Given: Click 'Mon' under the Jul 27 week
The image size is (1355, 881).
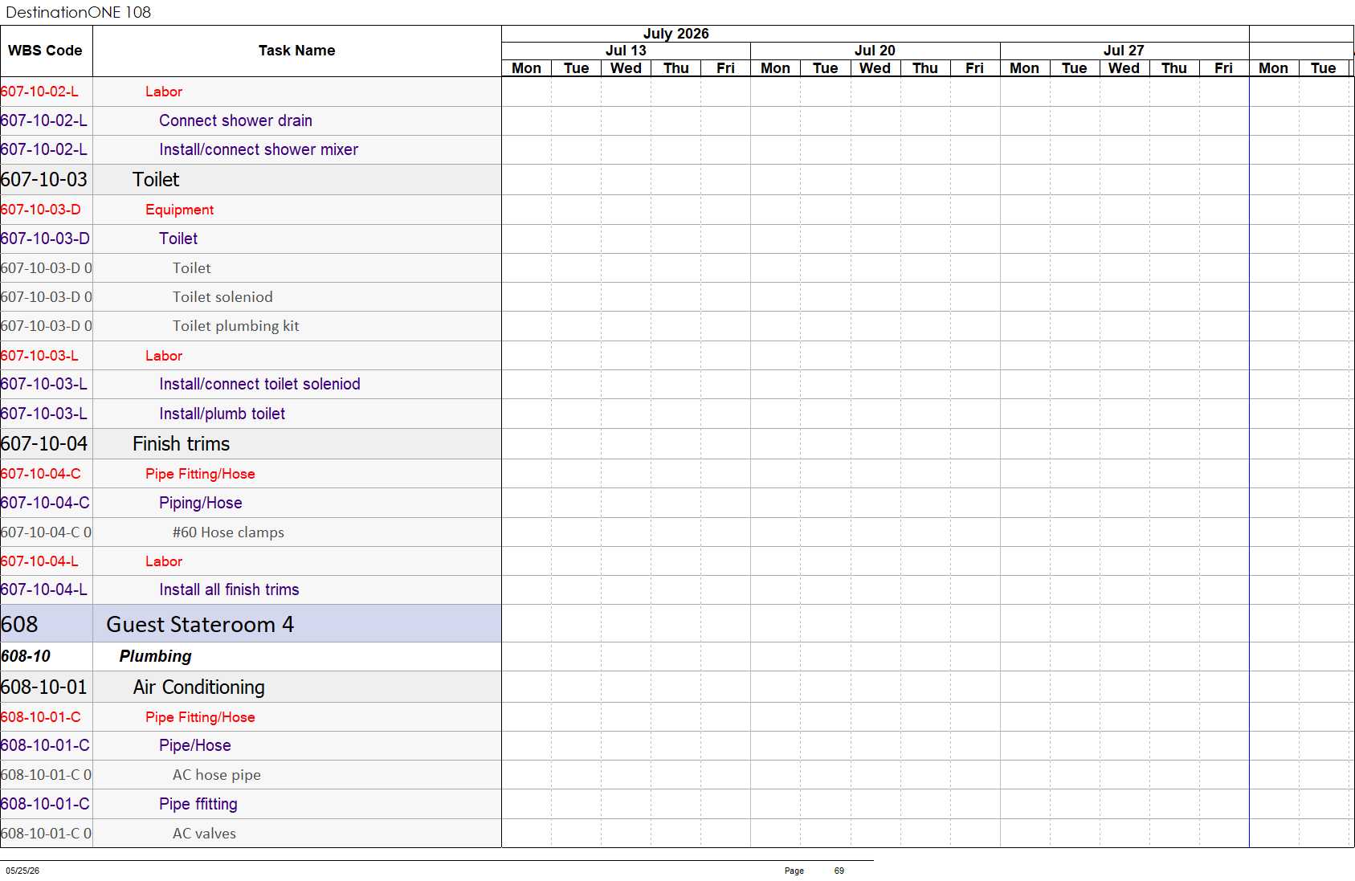Looking at the screenshot, I should [x=1024, y=68].
